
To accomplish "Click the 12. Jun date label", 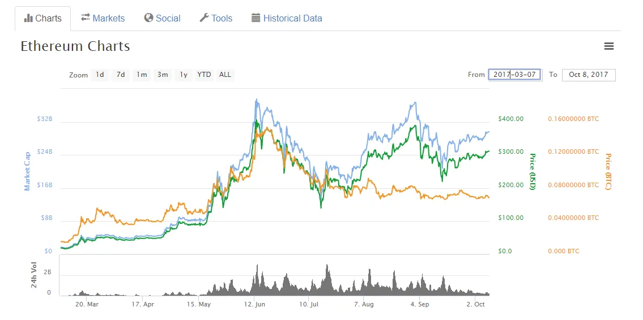I will pyautogui.click(x=254, y=304).
